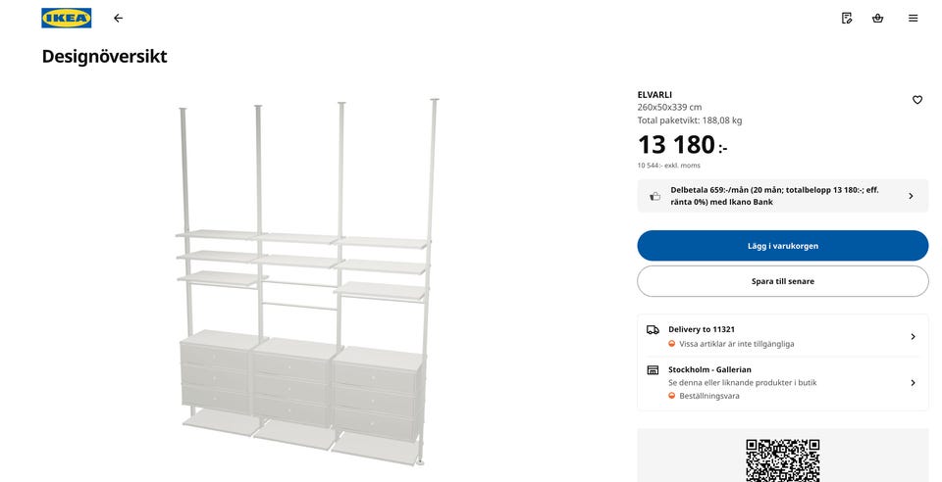The image size is (942, 482).
Task: Expand the Stockholm - Gallerian chevron
Action: pos(913,383)
